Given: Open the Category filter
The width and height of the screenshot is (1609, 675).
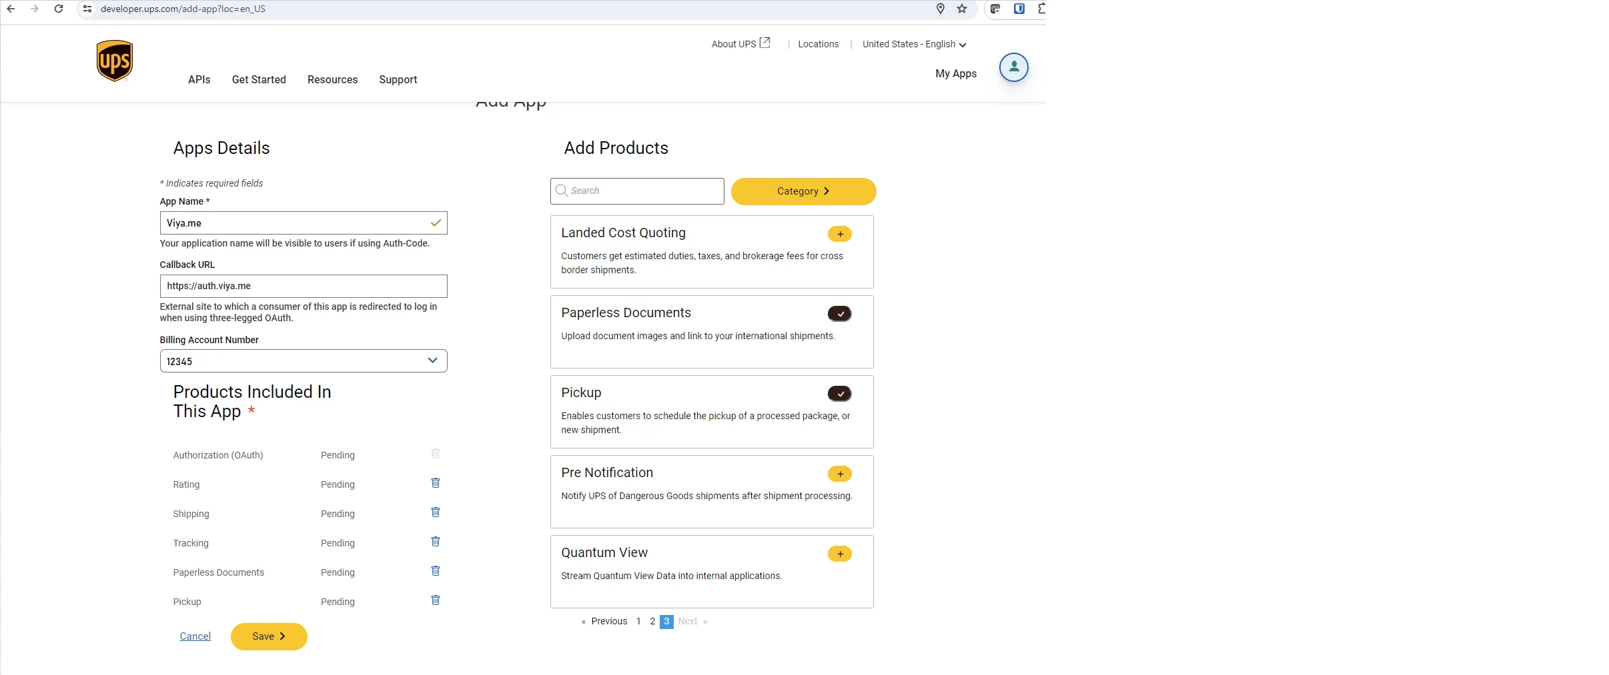Looking at the screenshot, I should [803, 191].
